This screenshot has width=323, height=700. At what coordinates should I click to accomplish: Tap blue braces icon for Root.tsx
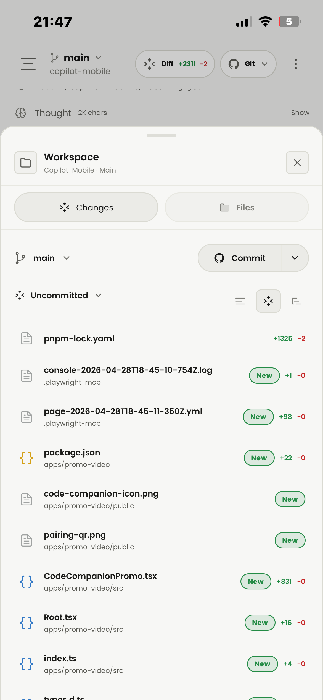(x=27, y=623)
